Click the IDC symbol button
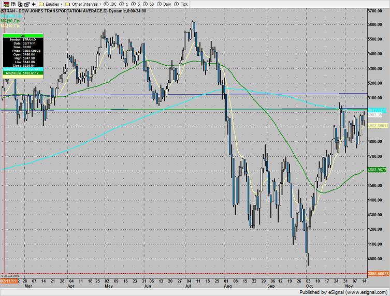Image resolution: width=390 pixels, height=296 pixels. tap(110, 4)
